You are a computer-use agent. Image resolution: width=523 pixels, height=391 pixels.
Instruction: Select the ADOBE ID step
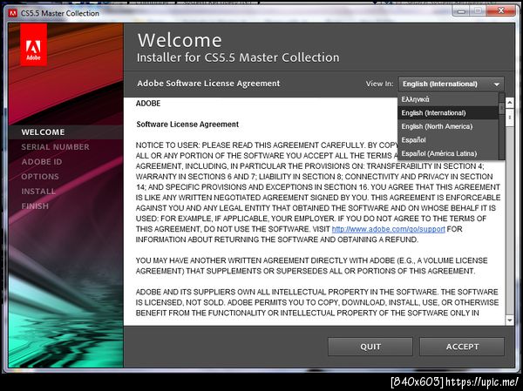(42, 162)
